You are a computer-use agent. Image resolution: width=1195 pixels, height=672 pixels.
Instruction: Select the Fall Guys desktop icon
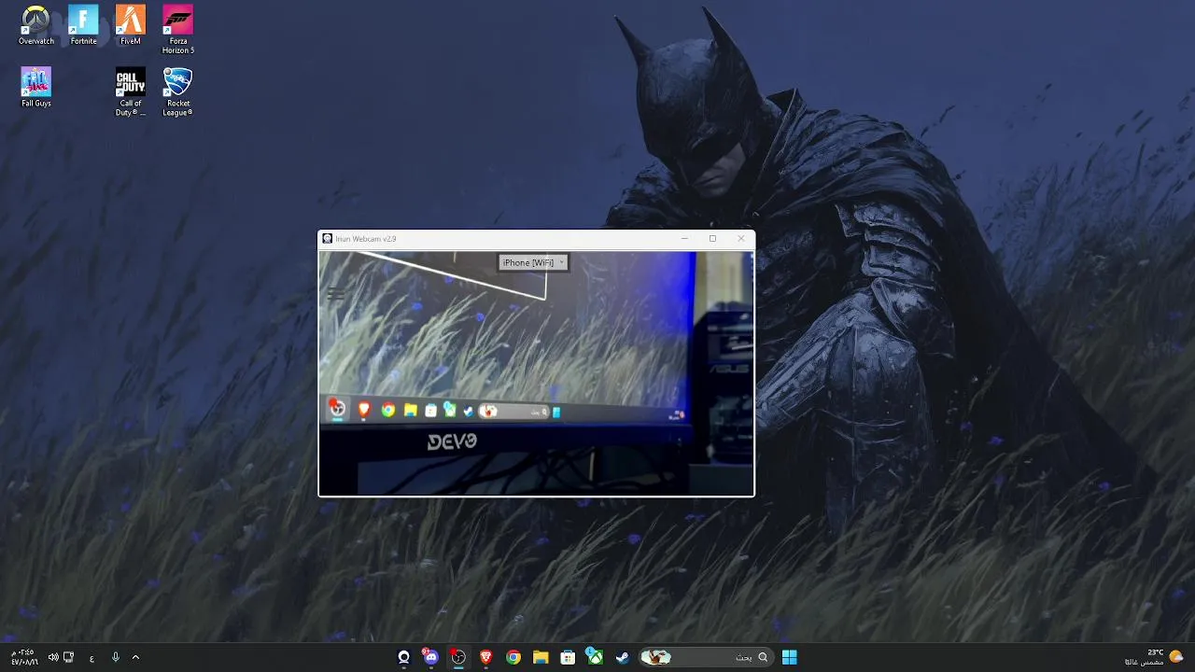[x=36, y=87]
